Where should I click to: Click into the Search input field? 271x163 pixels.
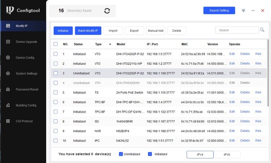tap(237, 30)
